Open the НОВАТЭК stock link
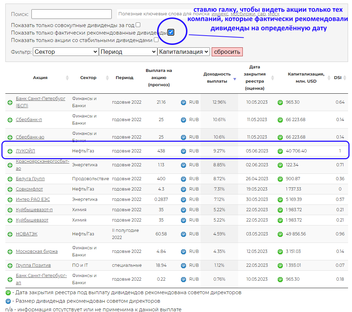The image size is (352, 312). [x=26, y=234]
